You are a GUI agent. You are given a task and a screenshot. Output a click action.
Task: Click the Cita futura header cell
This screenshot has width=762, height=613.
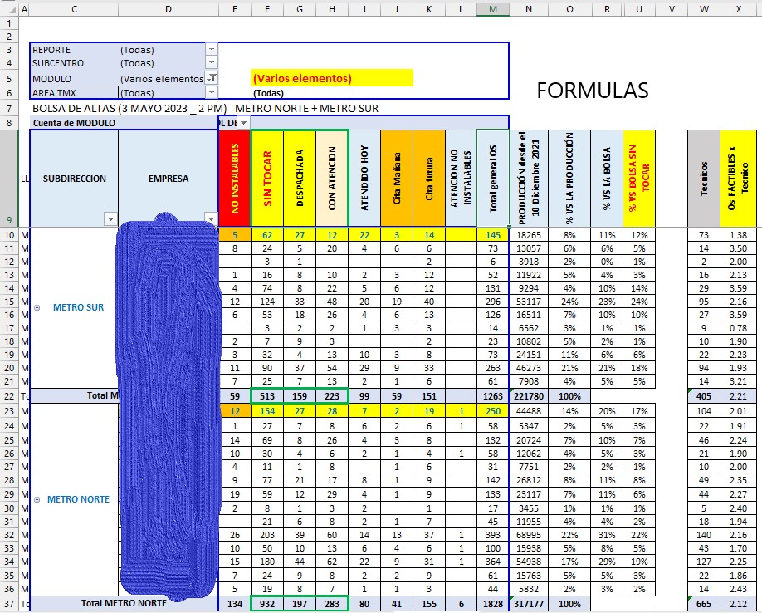pos(429,179)
